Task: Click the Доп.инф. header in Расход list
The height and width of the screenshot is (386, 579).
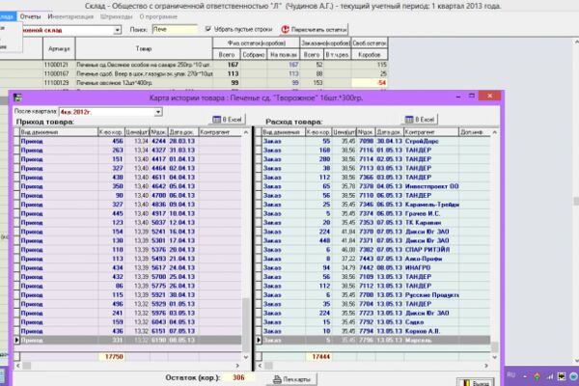Action: 475,132
